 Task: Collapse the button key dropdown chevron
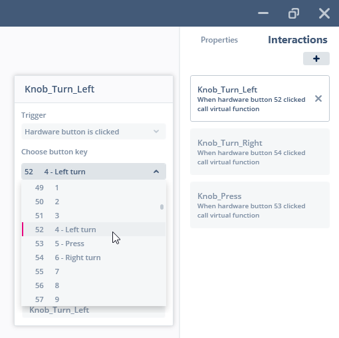pyautogui.click(x=156, y=172)
